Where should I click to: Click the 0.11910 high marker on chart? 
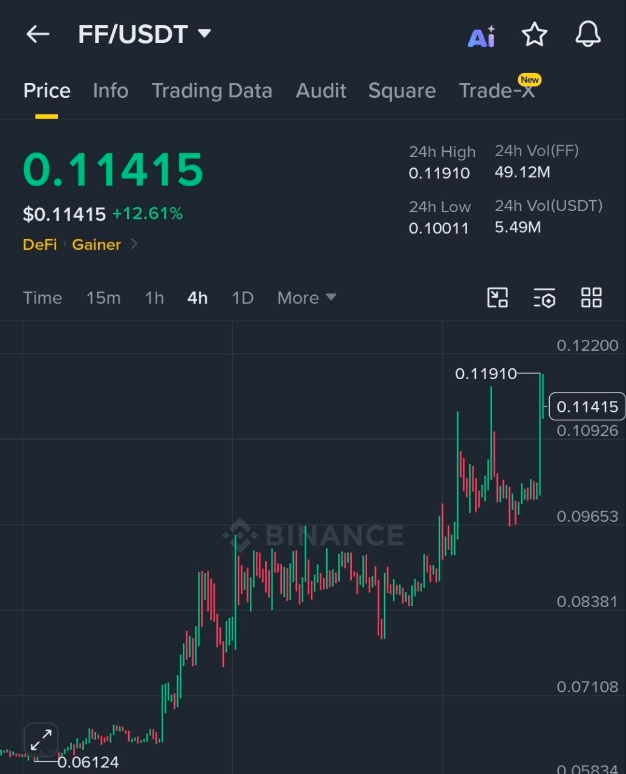[486, 374]
